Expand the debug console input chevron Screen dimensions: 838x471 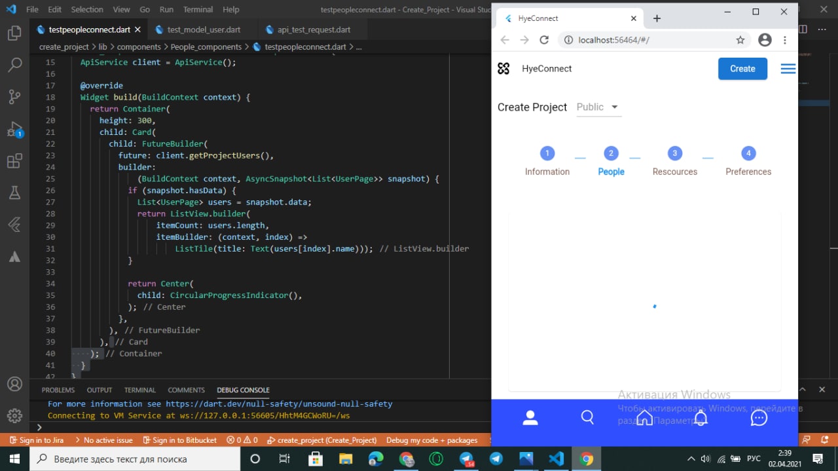[39, 427]
